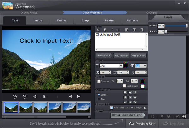Uncheck Auto resize text to fit all images

(112, 108)
